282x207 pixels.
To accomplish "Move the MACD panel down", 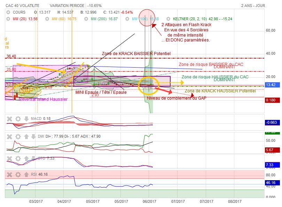I will 26,119.
